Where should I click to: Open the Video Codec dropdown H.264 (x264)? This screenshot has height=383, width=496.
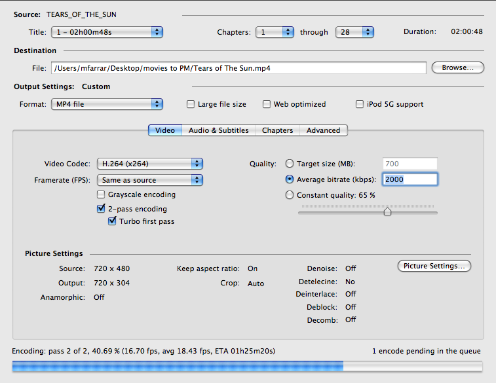click(x=149, y=164)
